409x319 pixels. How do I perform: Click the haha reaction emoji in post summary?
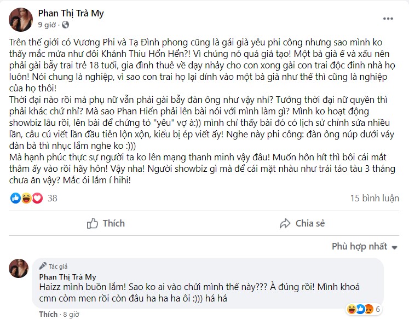click(x=26, y=198)
